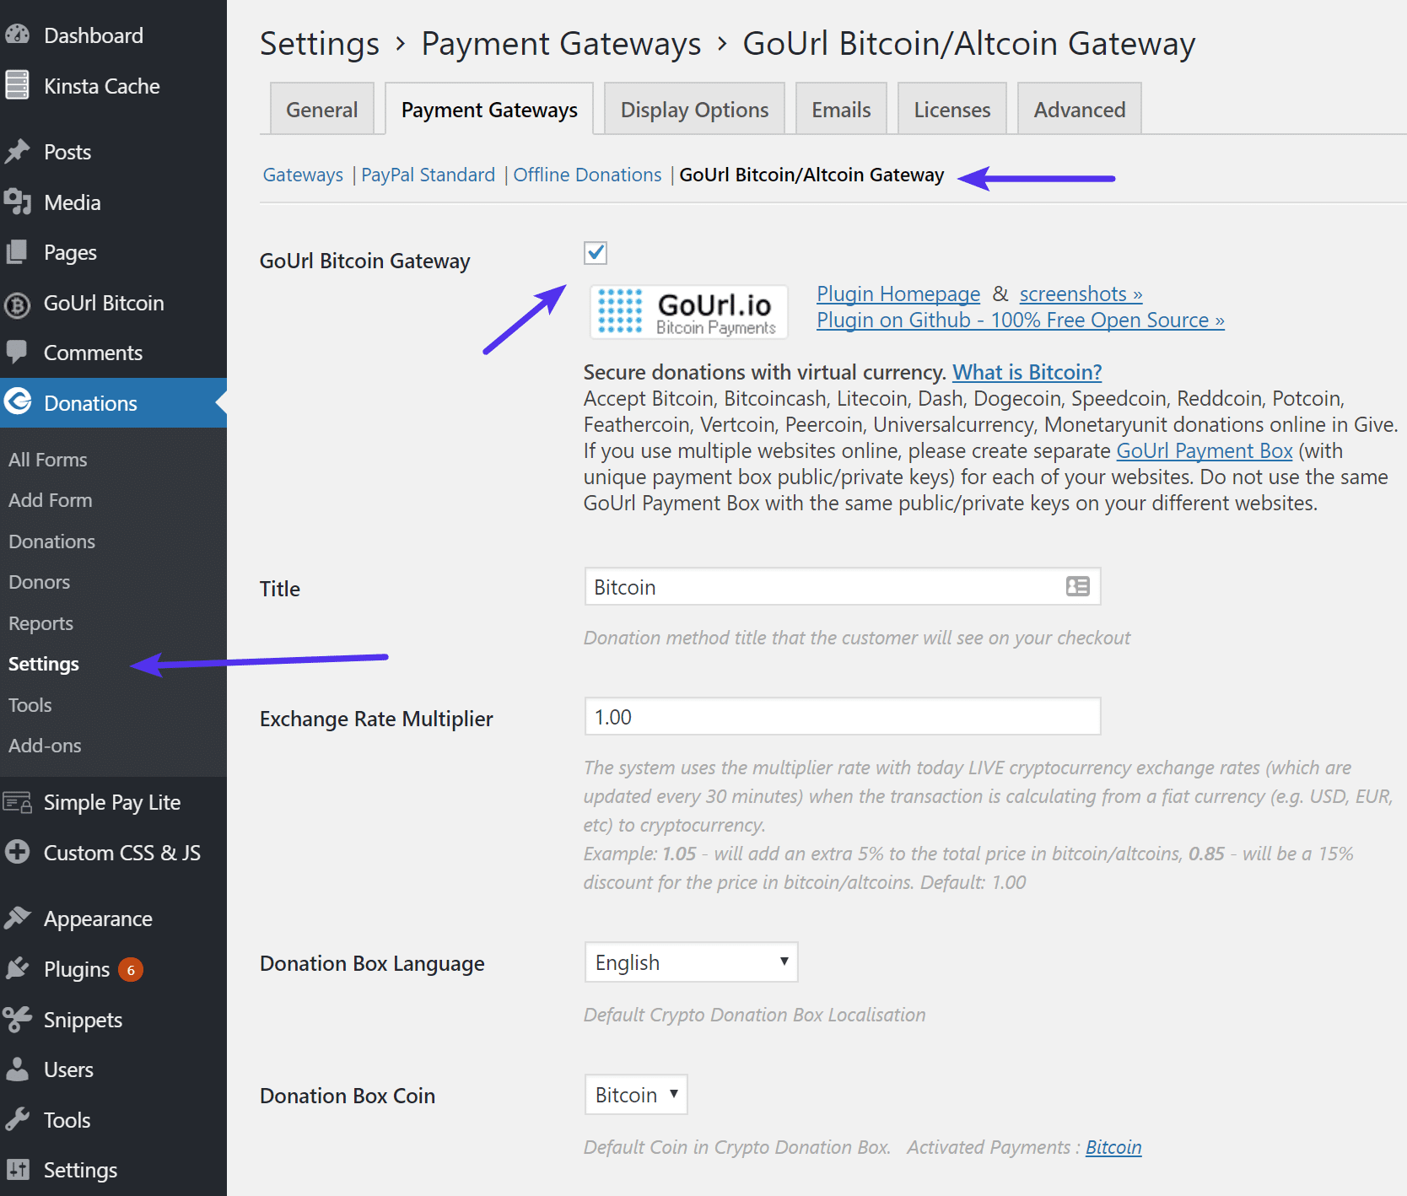
Task: Open Custom CSS & JS label in the sidebar
Action: click(122, 853)
